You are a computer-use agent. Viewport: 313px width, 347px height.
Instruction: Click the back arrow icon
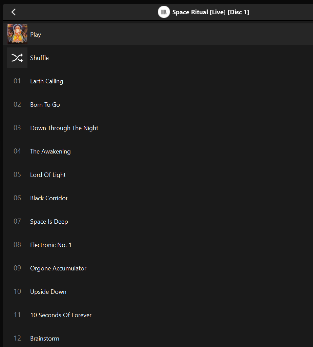14,12
